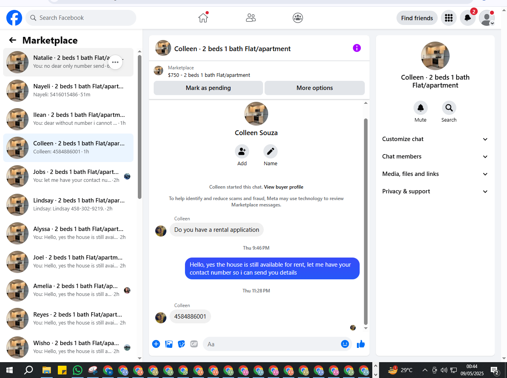Viewport: 507px width, 378px height.
Task: Click Colleen Souza's large profile photo
Action: [256, 114]
